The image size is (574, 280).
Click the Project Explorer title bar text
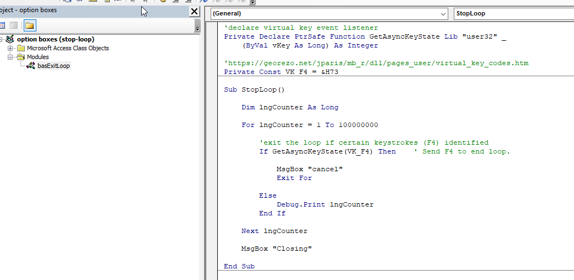29,10
